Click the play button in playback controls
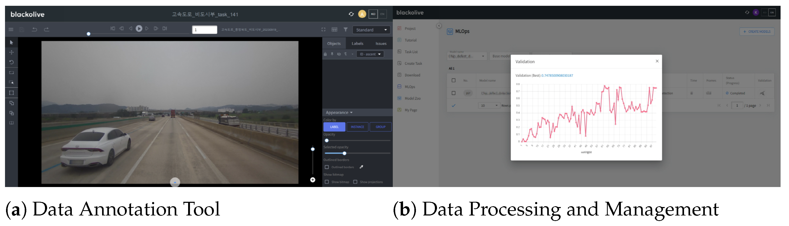789x226 pixels. [139, 28]
